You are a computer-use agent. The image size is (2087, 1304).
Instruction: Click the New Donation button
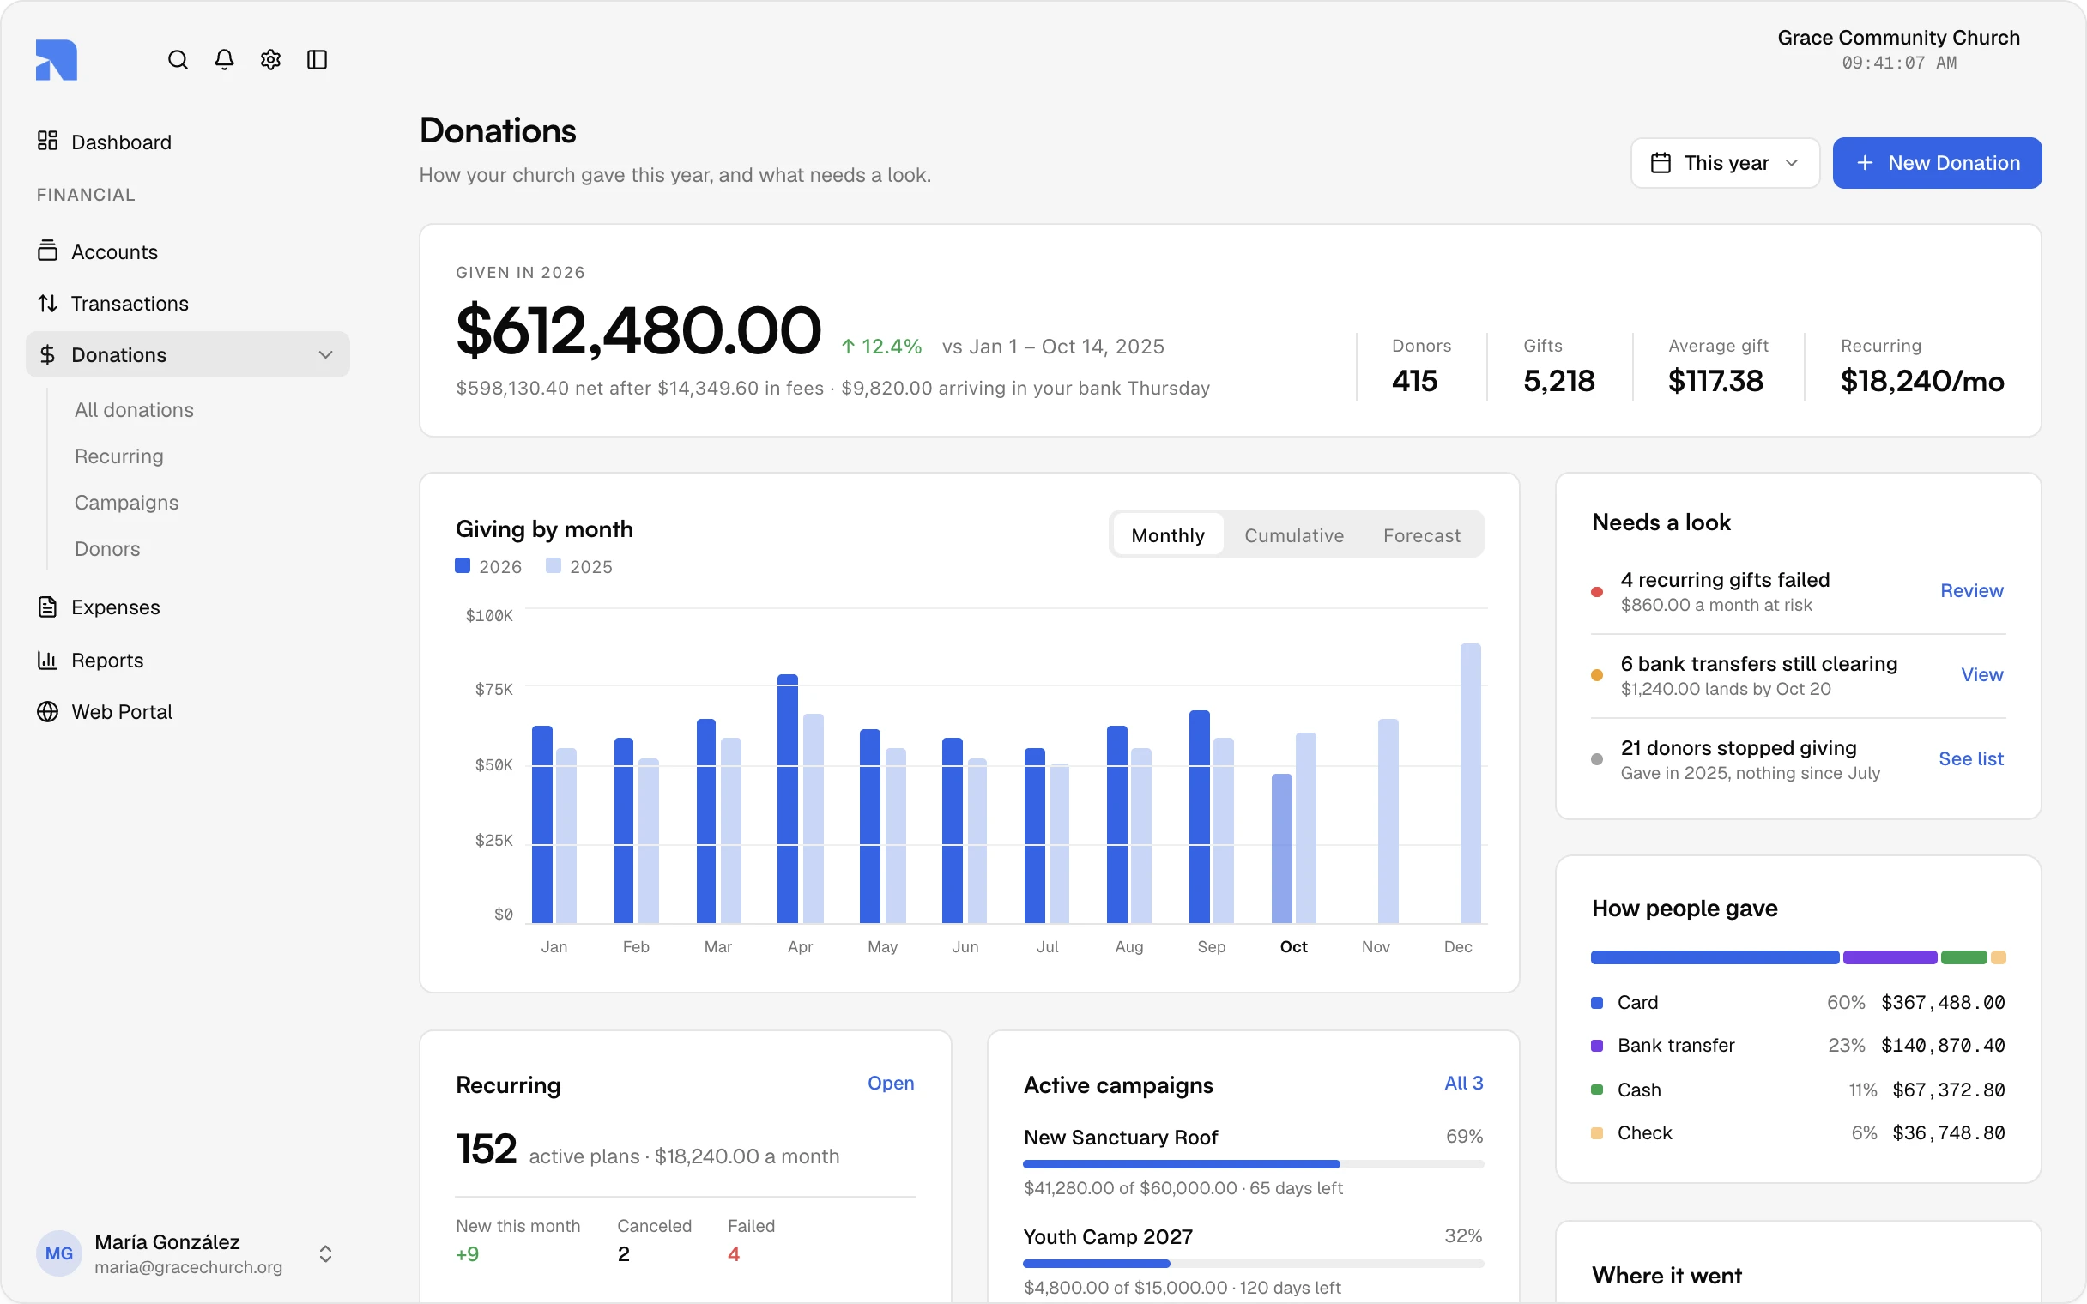click(x=1937, y=163)
